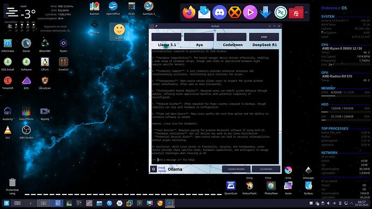
Task: Open the Informatie desktop icon
Action: (8, 45)
